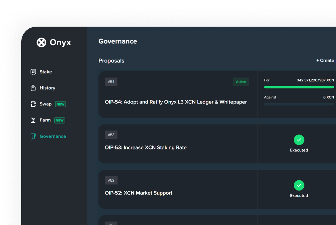Select the Stake sidebar icon
Viewport: 336px width, 225px height.
click(x=33, y=72)
